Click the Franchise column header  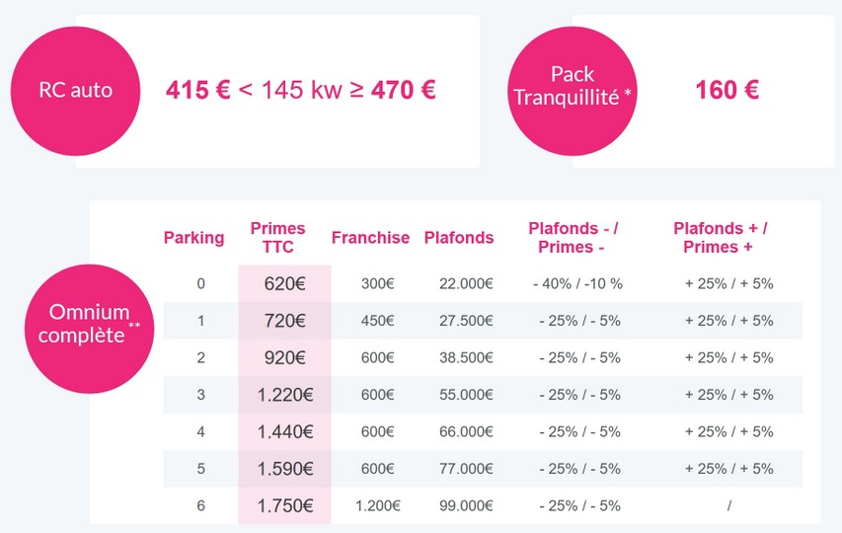click(370, 238)
